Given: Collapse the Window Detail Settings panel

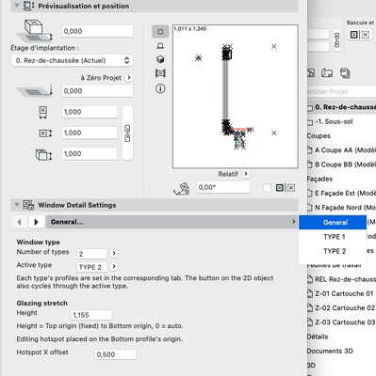Looking at the screenshot, I should point(17,205).
